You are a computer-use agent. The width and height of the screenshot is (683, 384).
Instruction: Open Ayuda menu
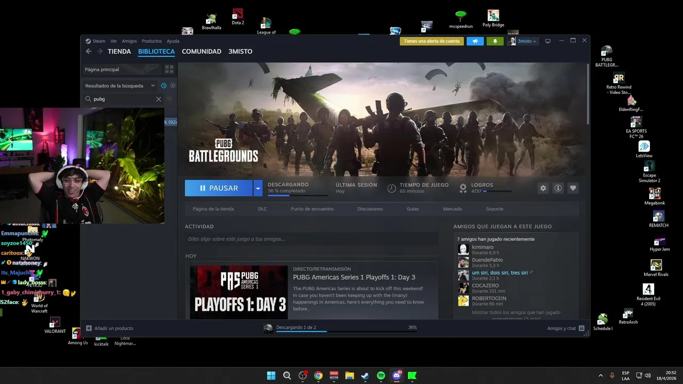pos(173,41)
